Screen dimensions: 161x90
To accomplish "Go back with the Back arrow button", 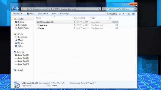I will [13, 9].
